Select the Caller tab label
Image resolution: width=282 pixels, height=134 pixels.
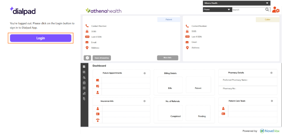pos(268,19)
